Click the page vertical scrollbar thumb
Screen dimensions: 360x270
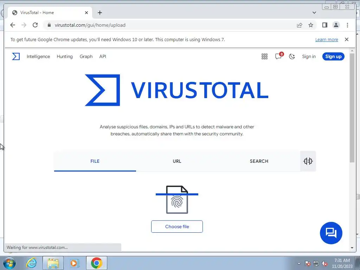click(352, 108)
